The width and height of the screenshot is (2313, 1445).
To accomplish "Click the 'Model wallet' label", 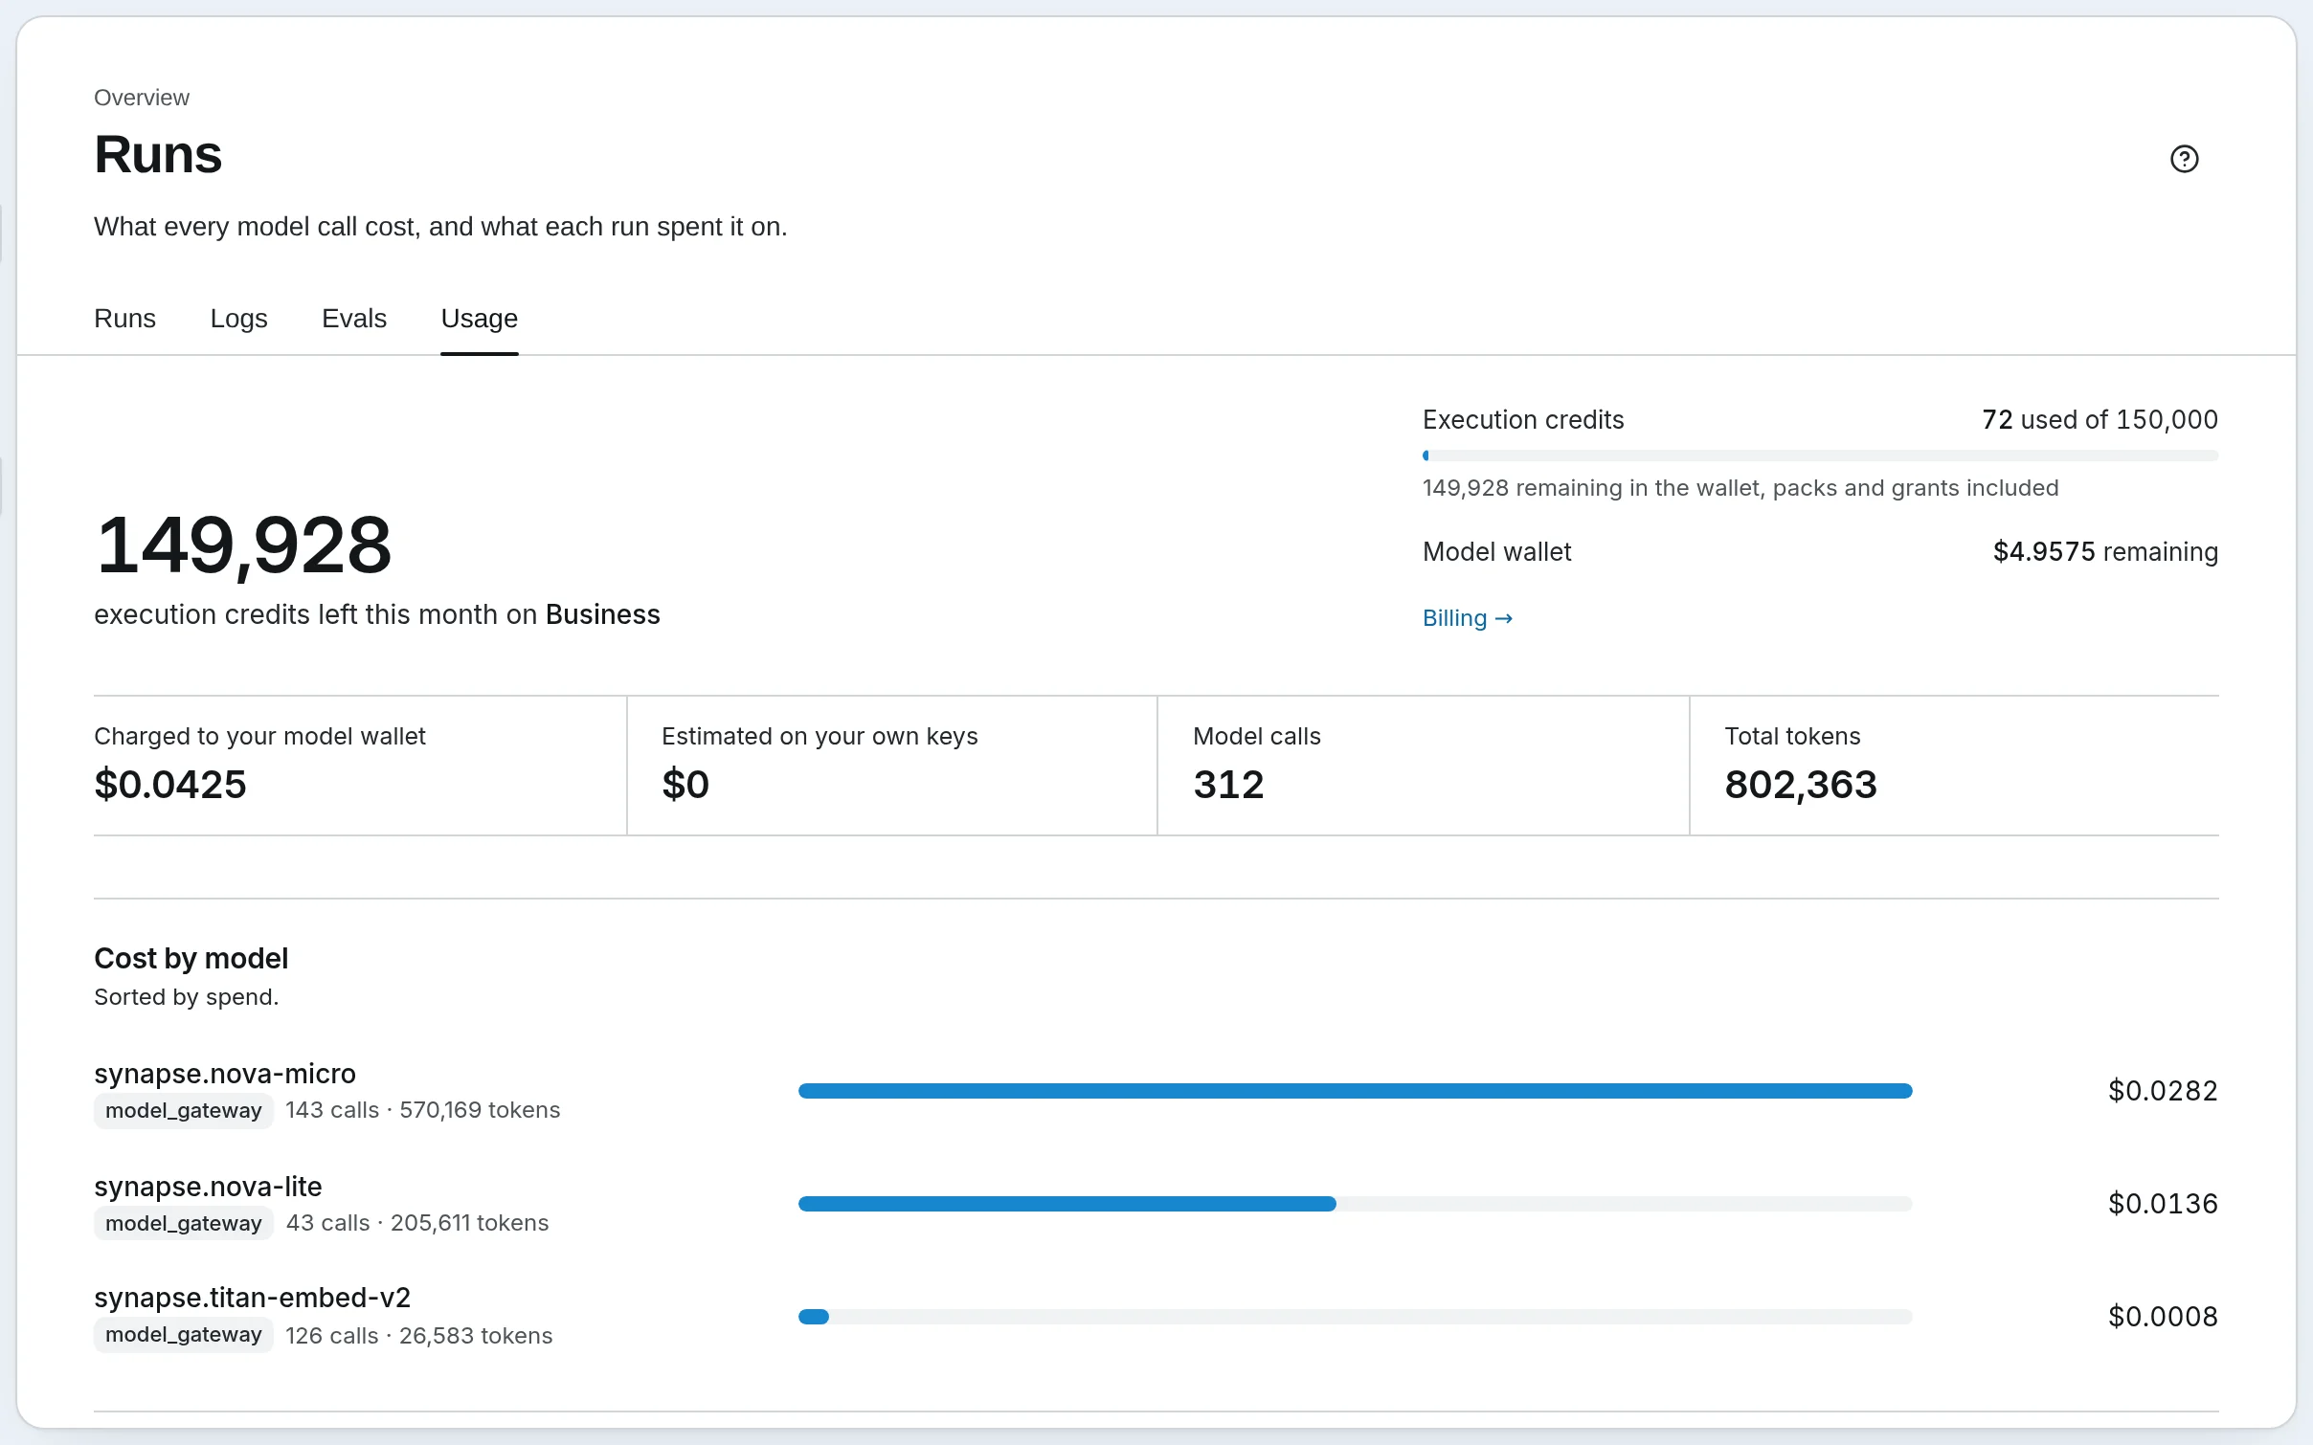I will pyautogui.click(x=1496, y=552).
